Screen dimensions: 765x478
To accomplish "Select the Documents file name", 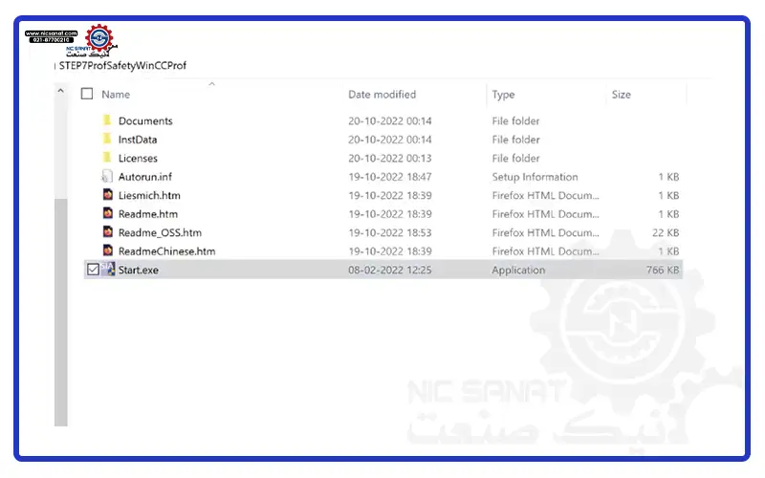I will click(145, 120).
